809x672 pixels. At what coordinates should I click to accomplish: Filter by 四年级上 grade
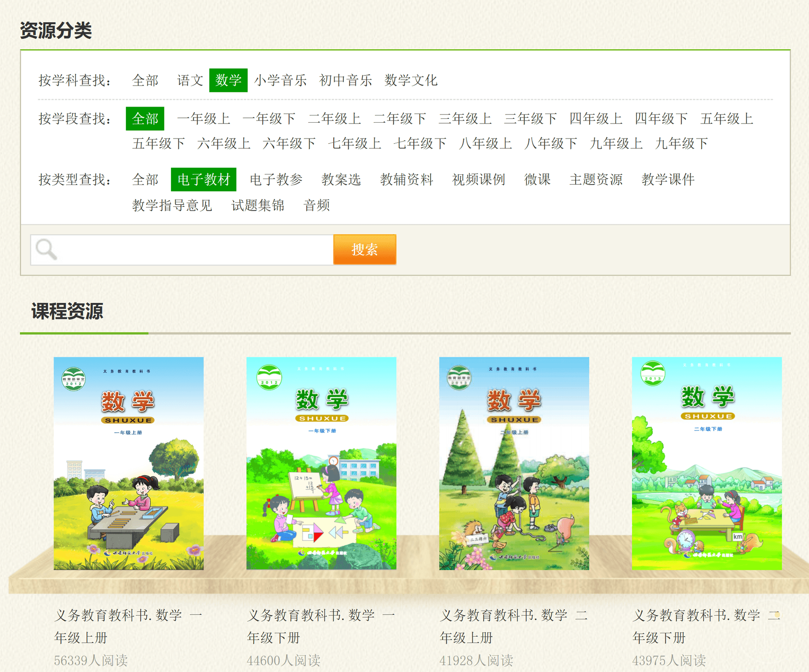click(596, 118)
